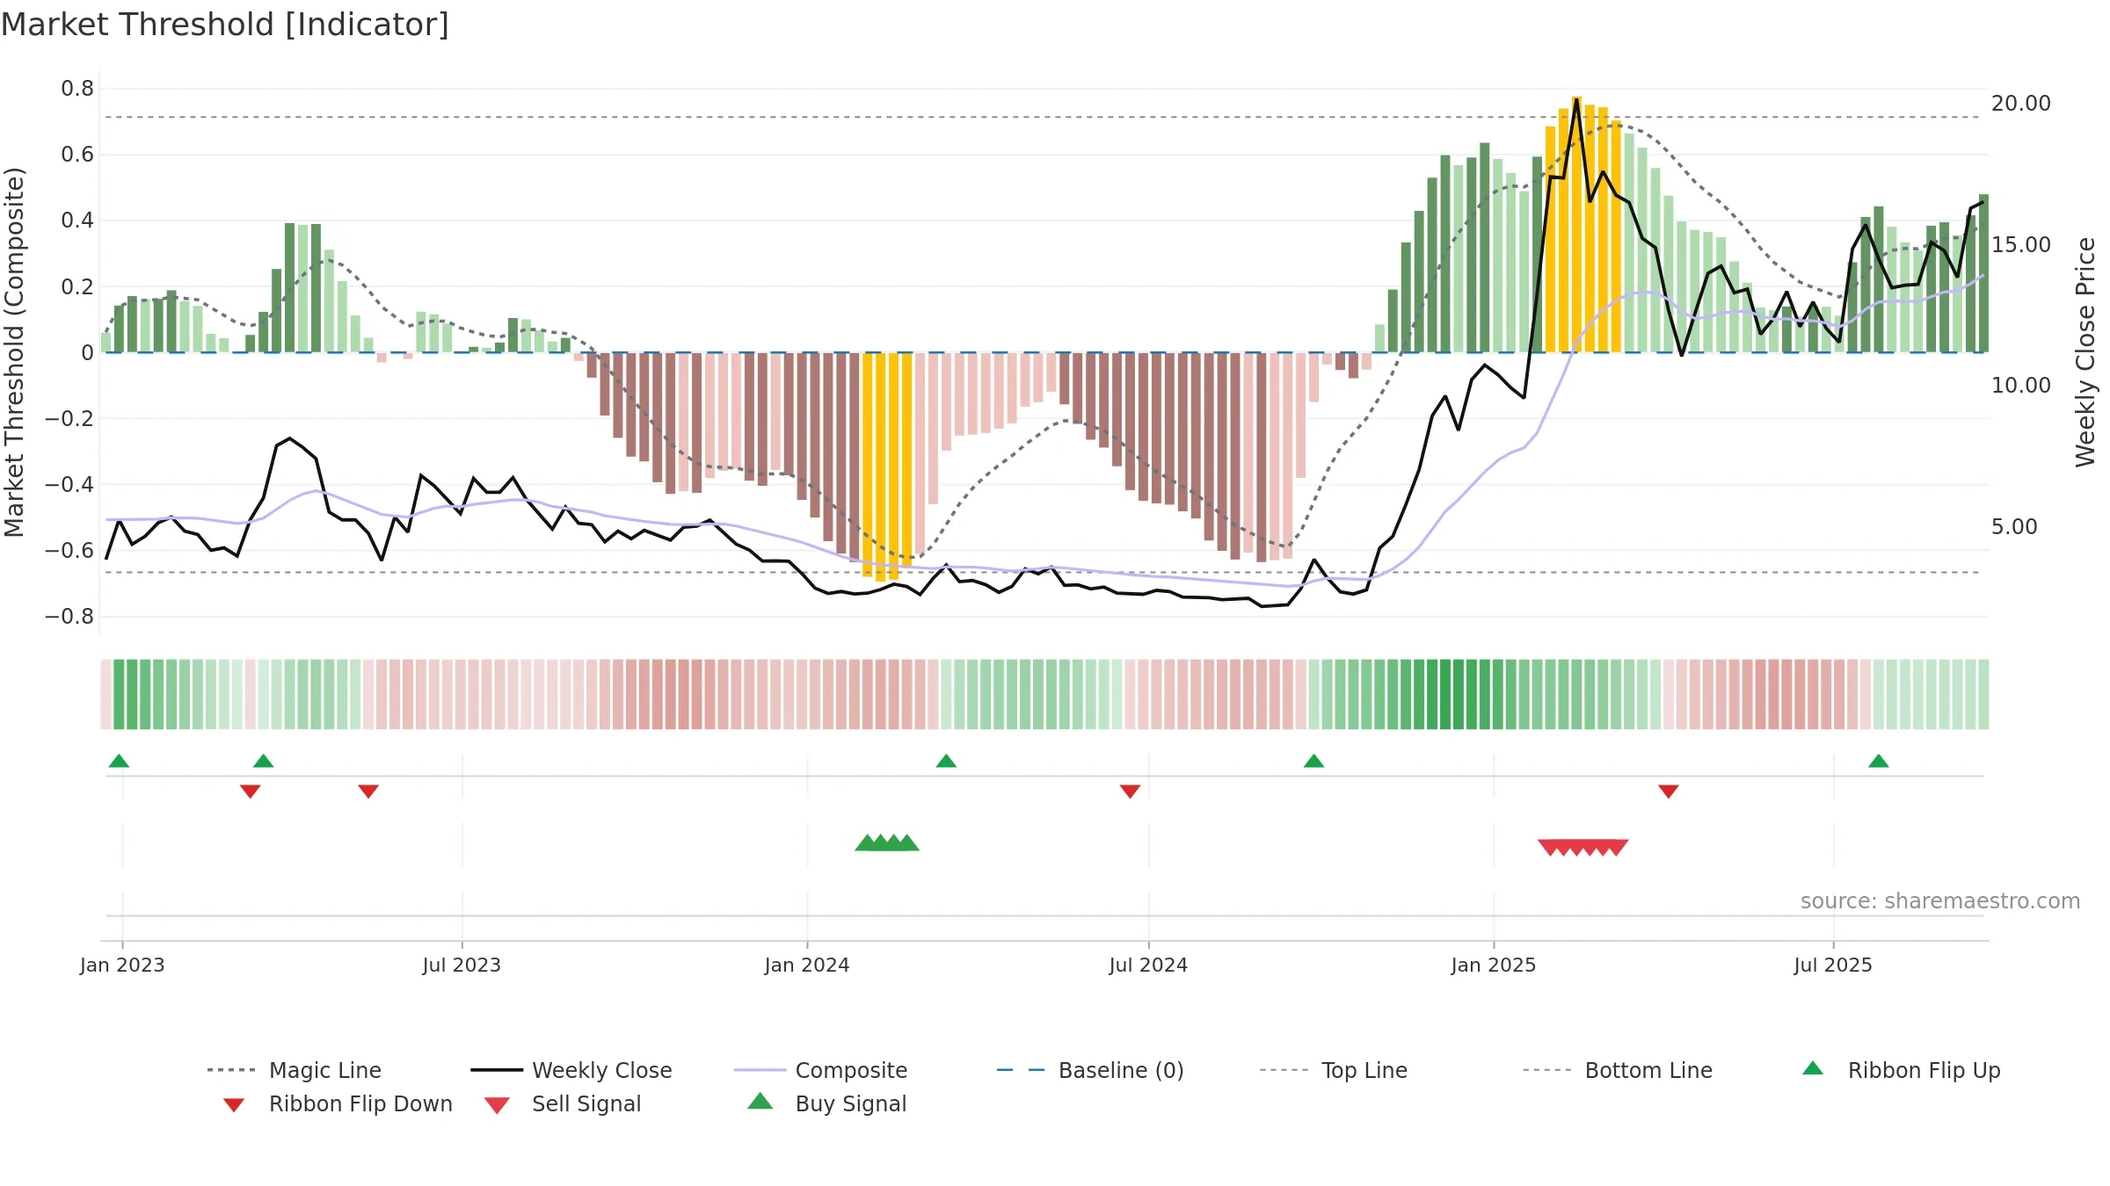
Task: Click the tallest orange bar at the 2025 peak
Action: click(1576, 224)
